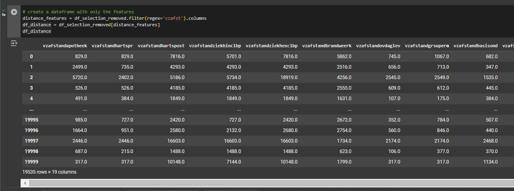Select row index 19997
Image resolution: width=514 pixels, height=191 pixels.
click(31, 141)
